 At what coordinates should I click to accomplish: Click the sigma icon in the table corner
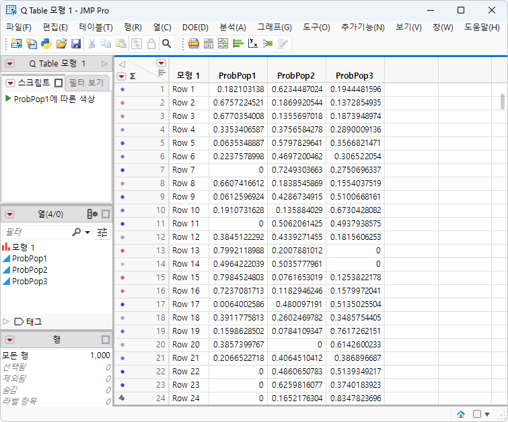click(x=133, y=77)
